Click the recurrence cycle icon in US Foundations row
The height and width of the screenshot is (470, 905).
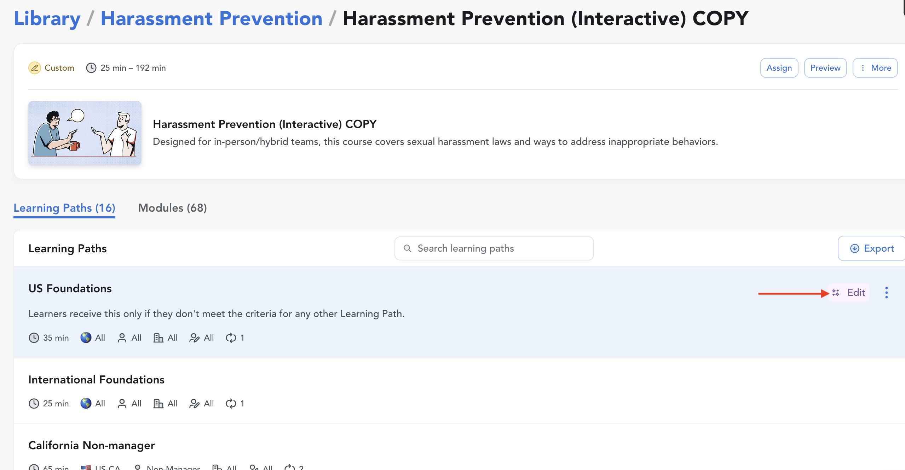click(231, 338)
